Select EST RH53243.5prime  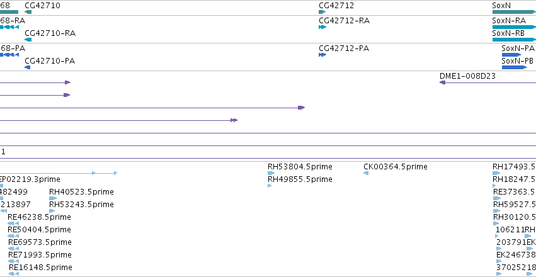52,211
